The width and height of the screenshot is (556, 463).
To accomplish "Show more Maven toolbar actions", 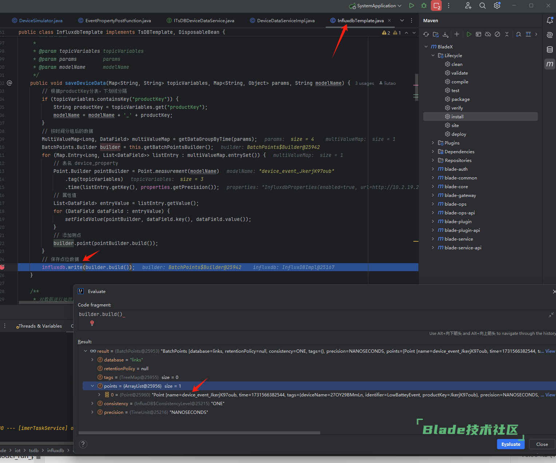I will [x=536, y=34].
